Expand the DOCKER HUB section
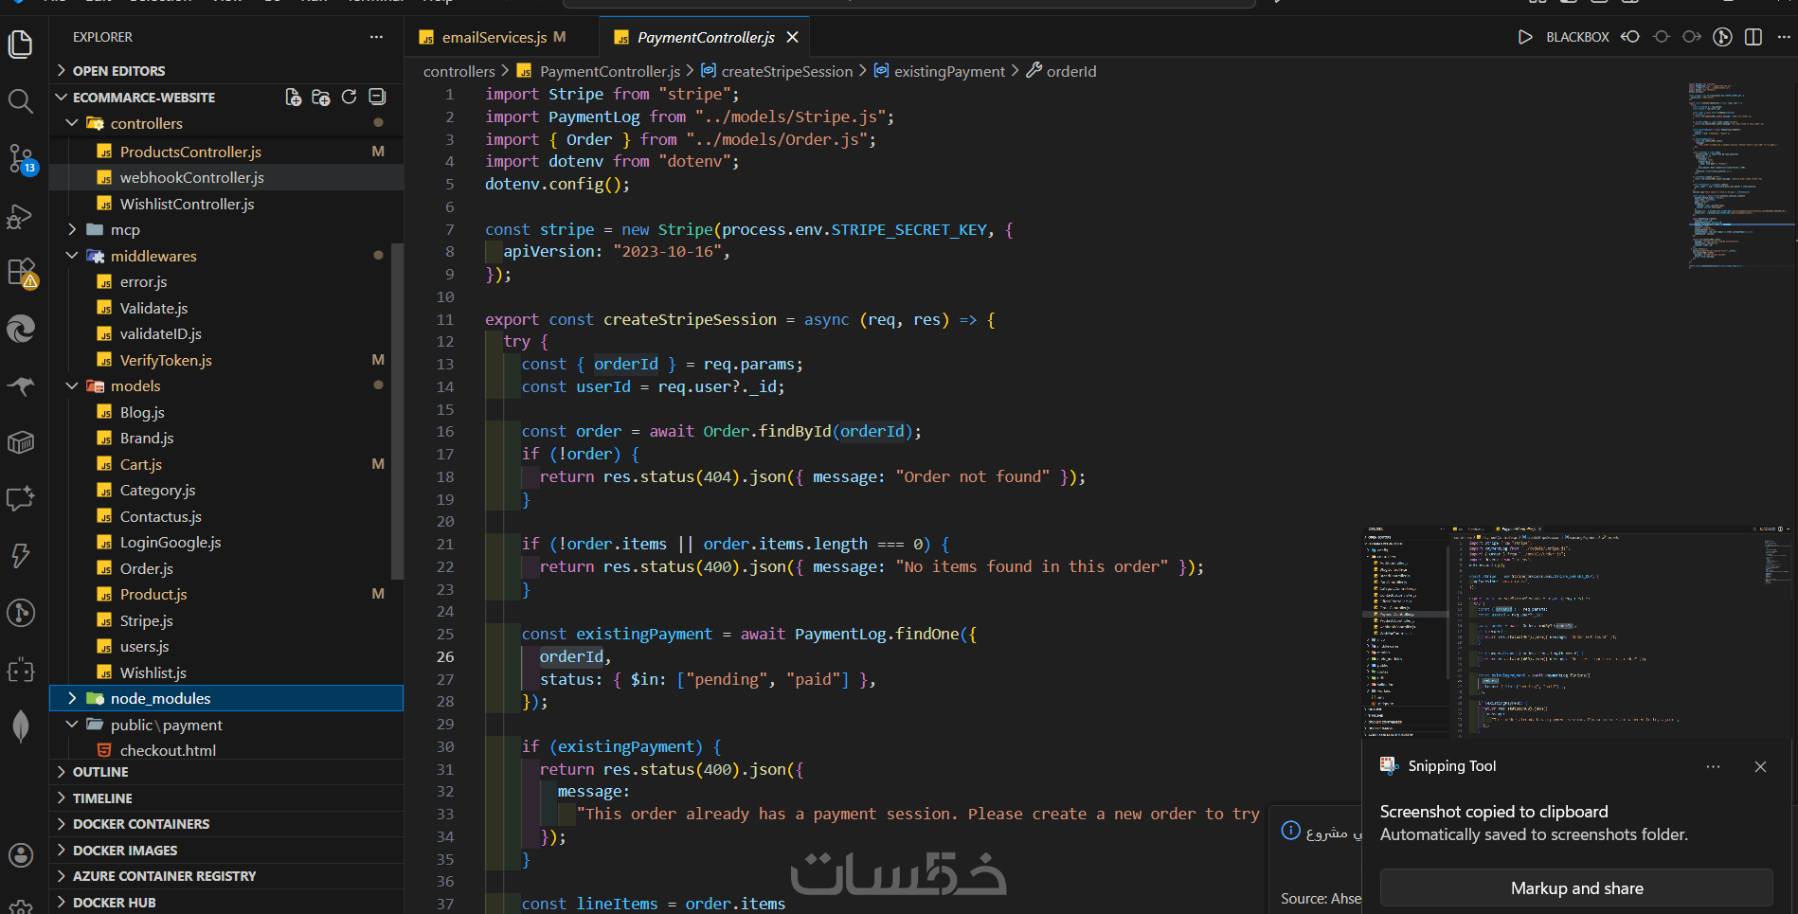Image resolution: width=1798 pixels, height=914 pixels. (226, 903)
